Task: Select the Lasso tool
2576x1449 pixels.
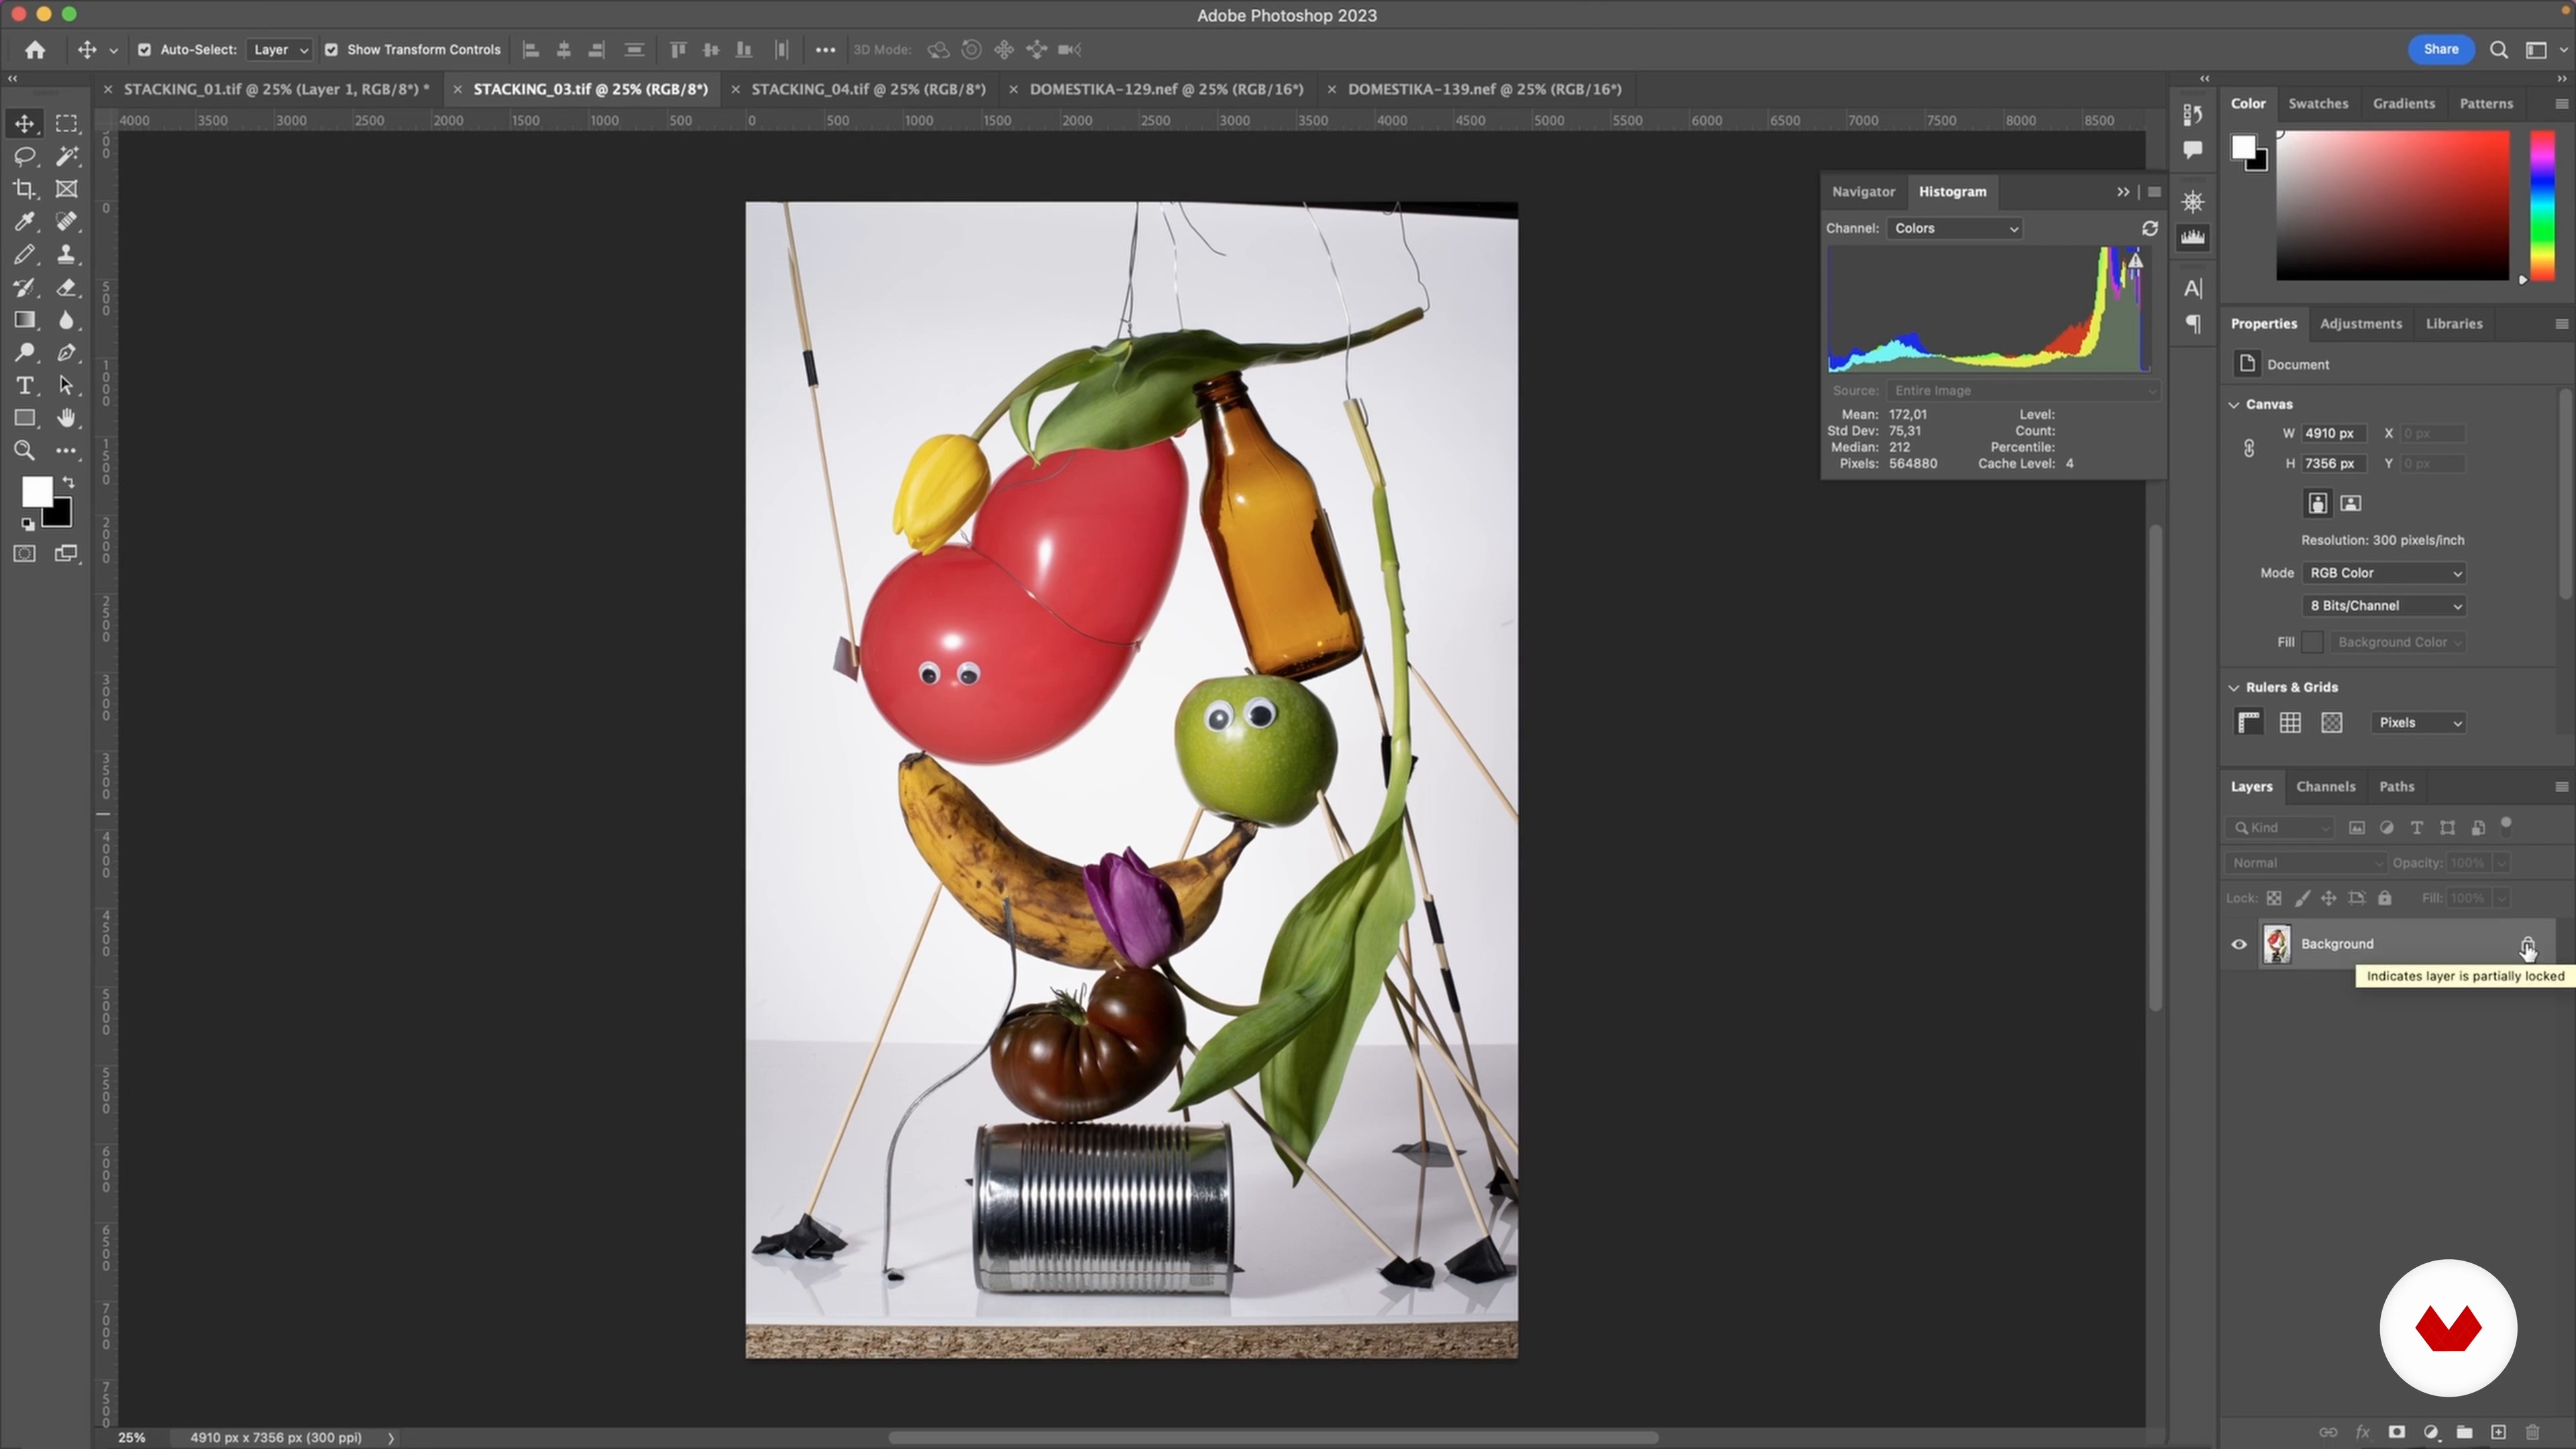Action: [x=24, y=156]
